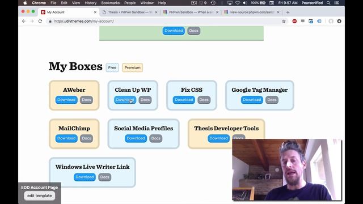363x204 pixels.
Task: Open the Wi-Fi status menu
Action: click(x=238, y=3)
